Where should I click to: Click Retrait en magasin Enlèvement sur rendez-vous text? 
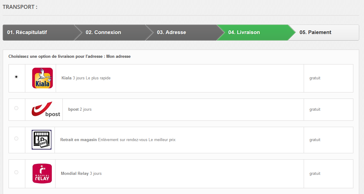[x=118, y=140]
